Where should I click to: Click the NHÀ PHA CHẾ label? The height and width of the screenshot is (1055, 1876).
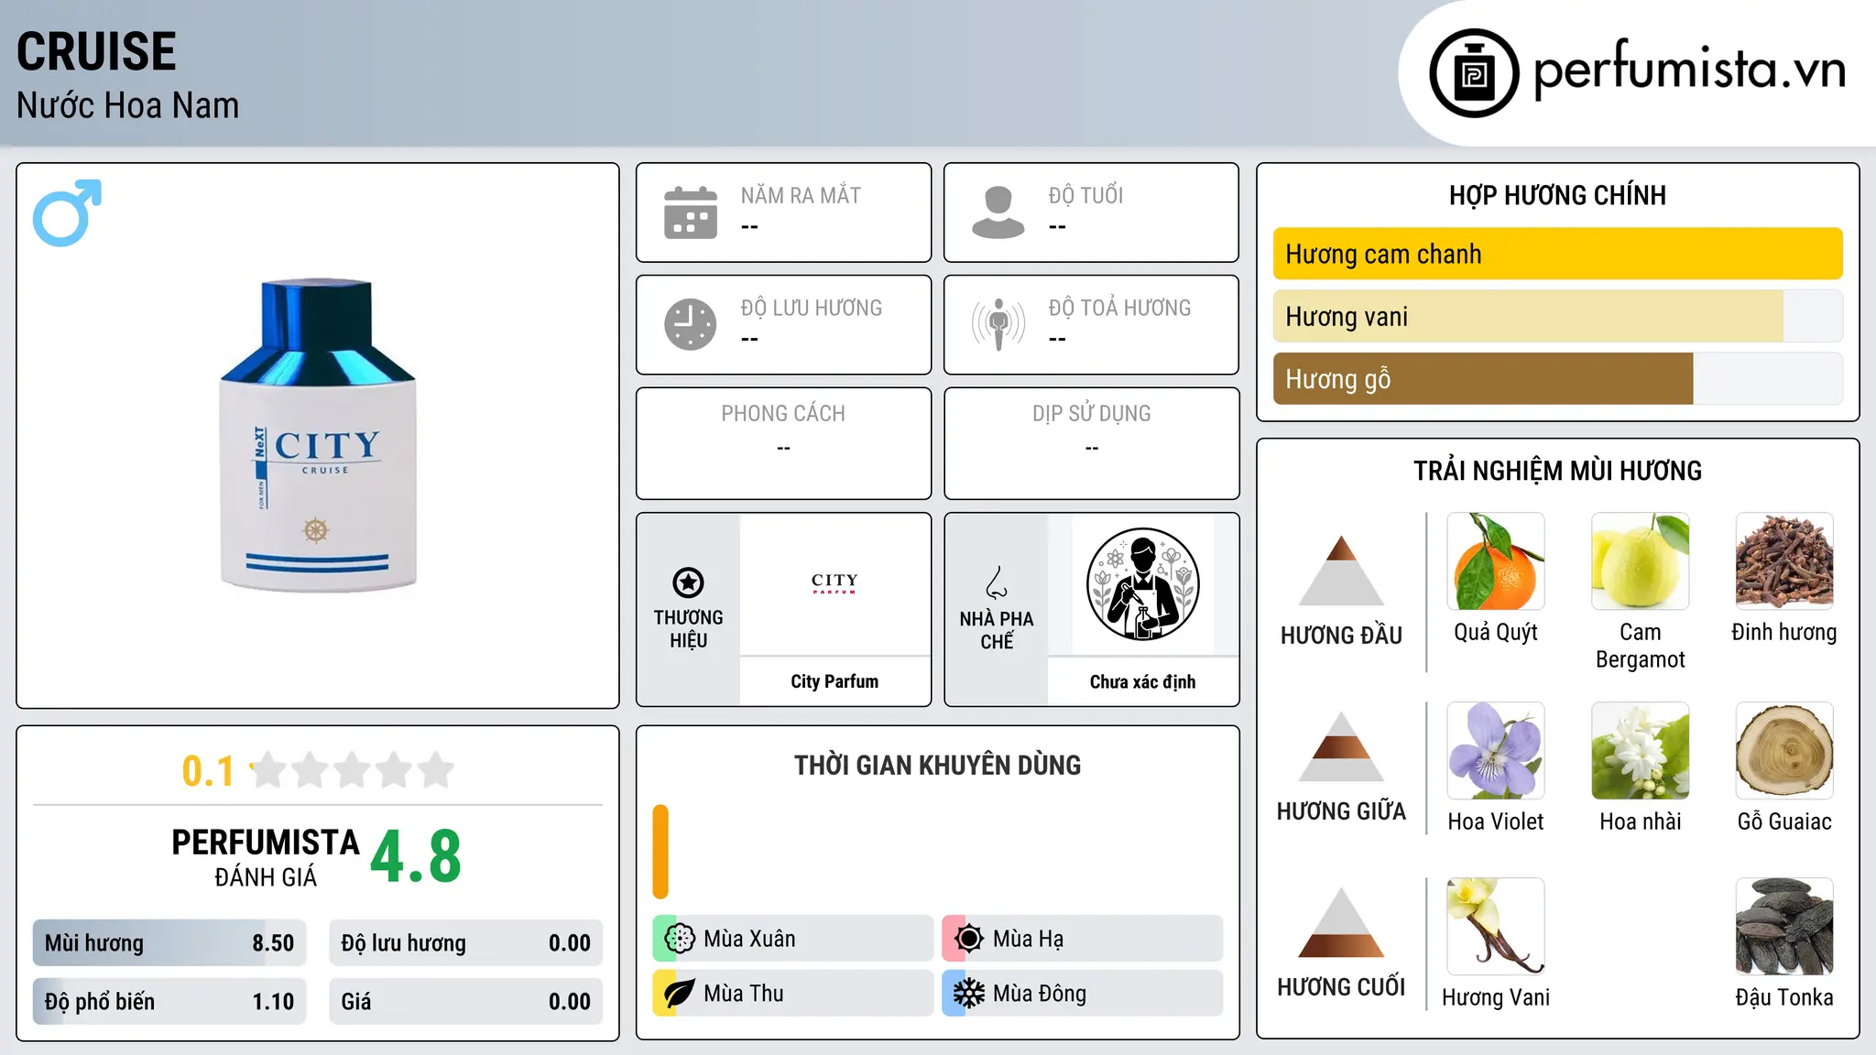click(997, 630)
